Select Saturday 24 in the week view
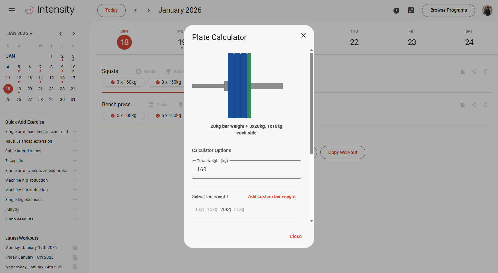Image resolution: width=498 pixels, height=273 pixels. coord(469,42)
